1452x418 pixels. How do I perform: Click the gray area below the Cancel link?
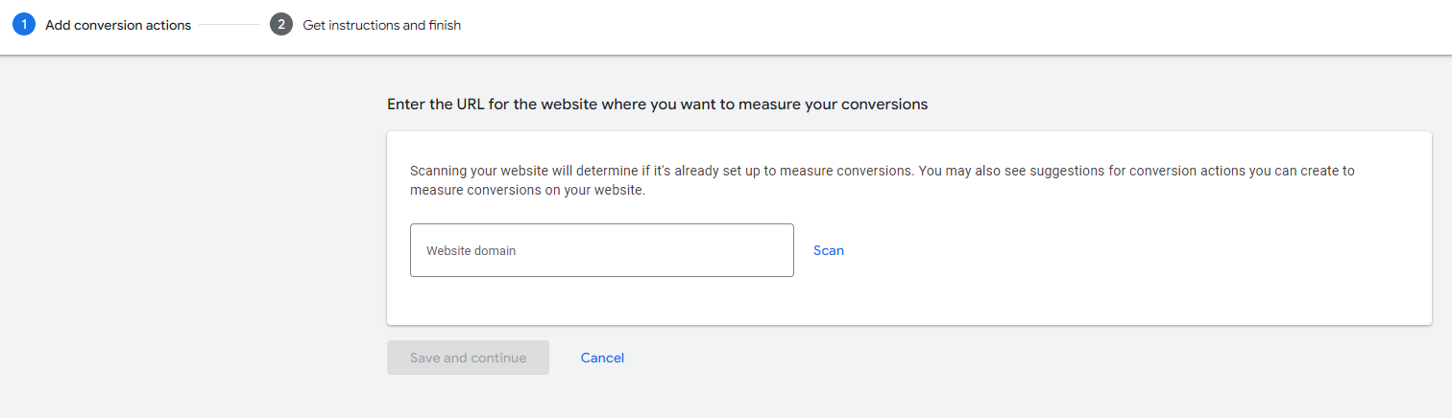click(602, 397)
